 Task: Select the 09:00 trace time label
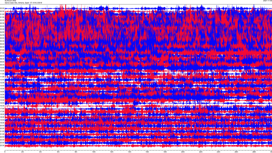[2, 62]
